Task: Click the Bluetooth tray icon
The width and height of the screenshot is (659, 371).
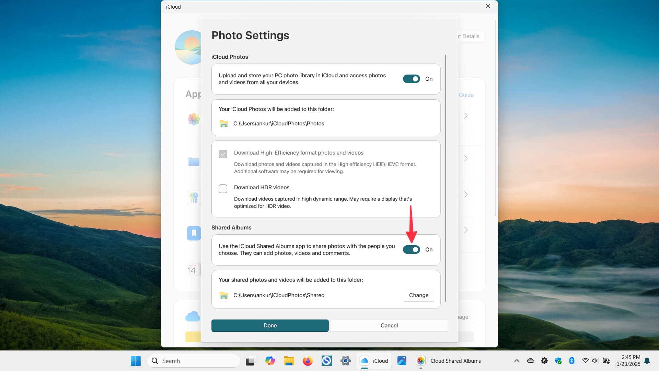Action: (x=571, y=361)
